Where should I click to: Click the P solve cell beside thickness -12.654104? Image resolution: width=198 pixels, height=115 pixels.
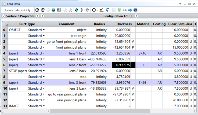coord(133,48)
